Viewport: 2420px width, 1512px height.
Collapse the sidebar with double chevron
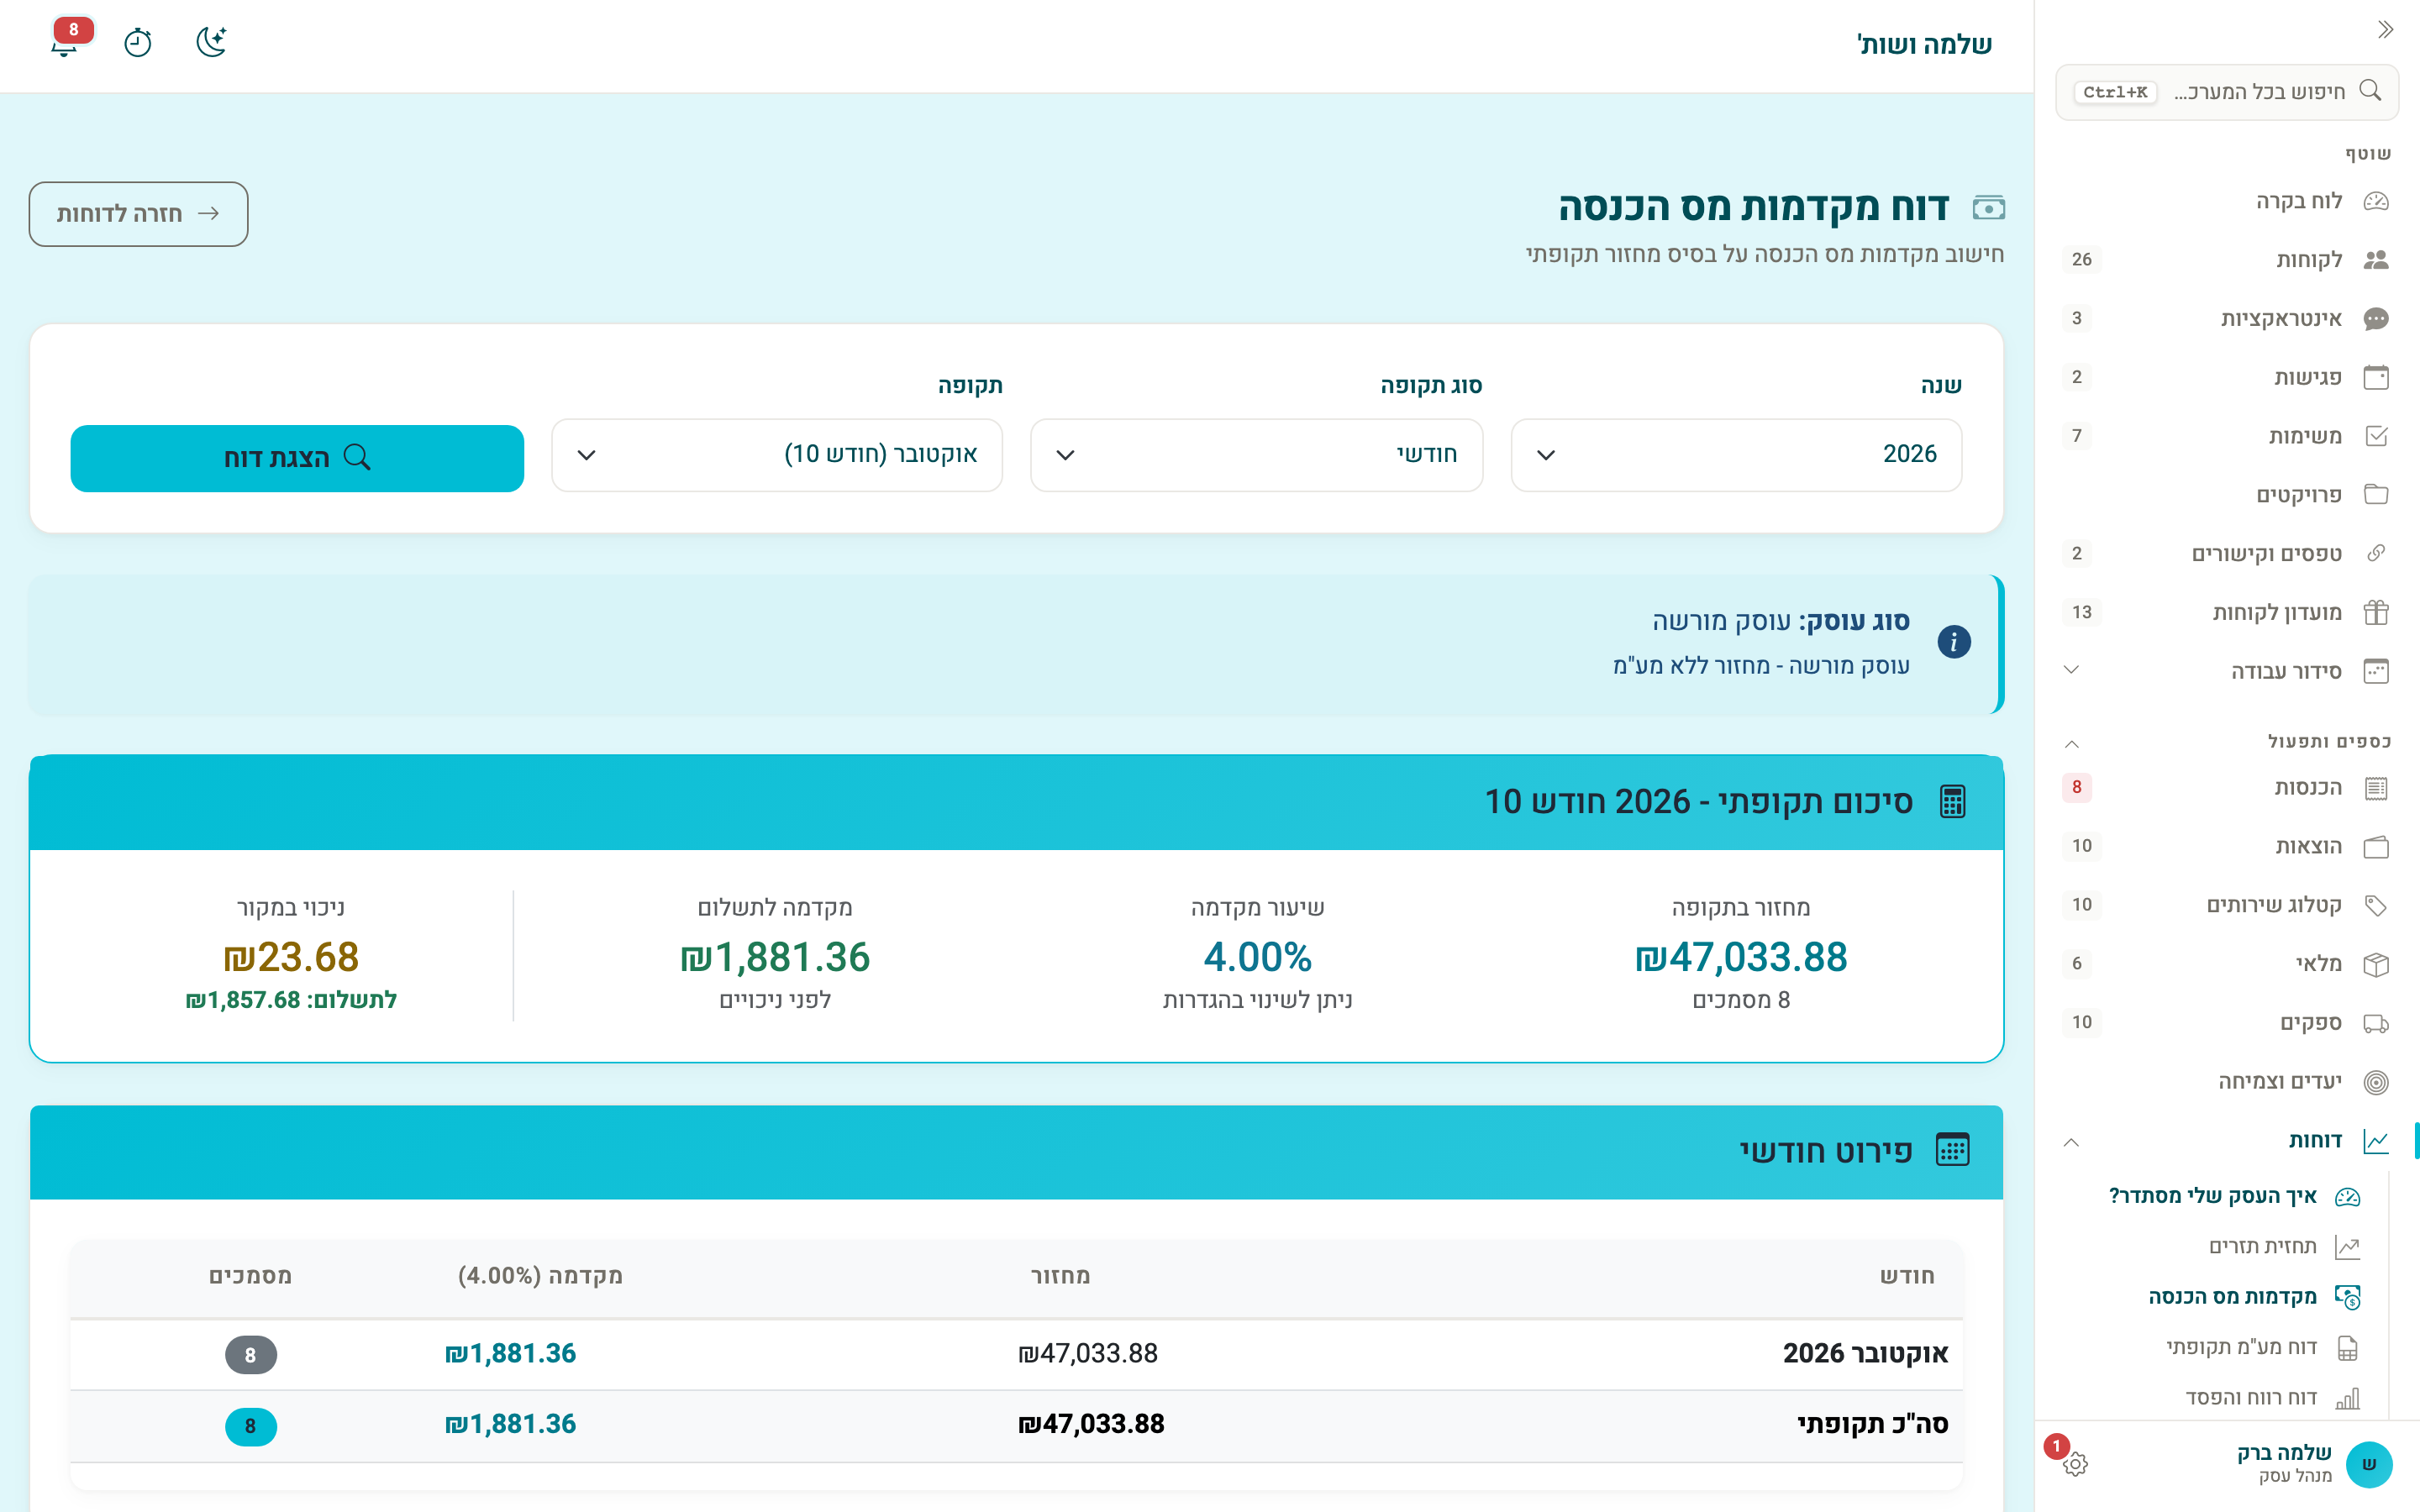[2385, 30]
